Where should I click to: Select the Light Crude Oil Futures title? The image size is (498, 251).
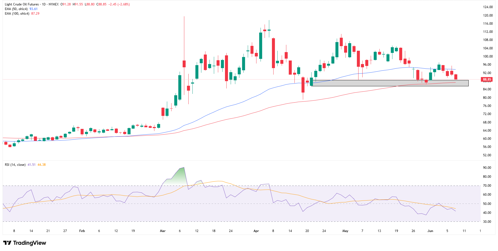(22, 4)
